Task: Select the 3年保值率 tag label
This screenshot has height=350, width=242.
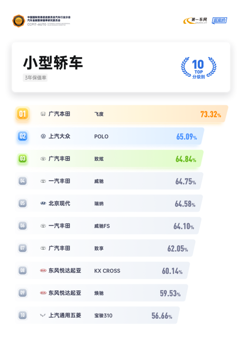Action: pyautogui.click(x=35, y=78)
